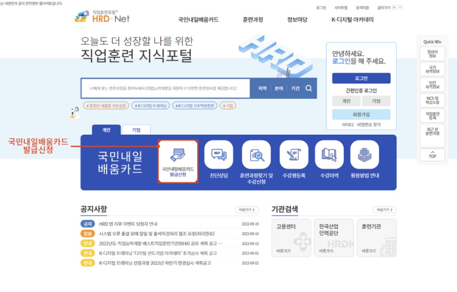Open notice 시스템 오류 출결 장애 알림

tap(157, 234)
